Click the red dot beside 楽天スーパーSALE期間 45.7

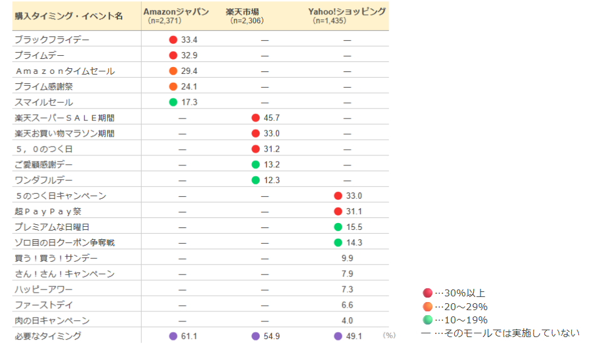click(x=255, y=118)
